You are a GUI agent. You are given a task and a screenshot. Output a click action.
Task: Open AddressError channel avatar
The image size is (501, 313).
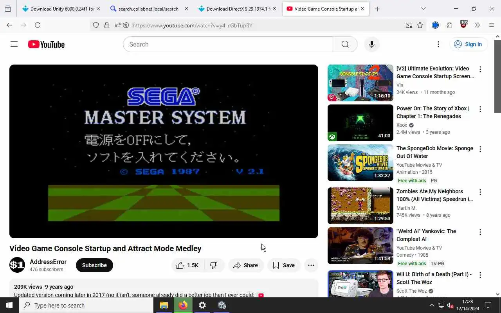[x=17, y=265]
